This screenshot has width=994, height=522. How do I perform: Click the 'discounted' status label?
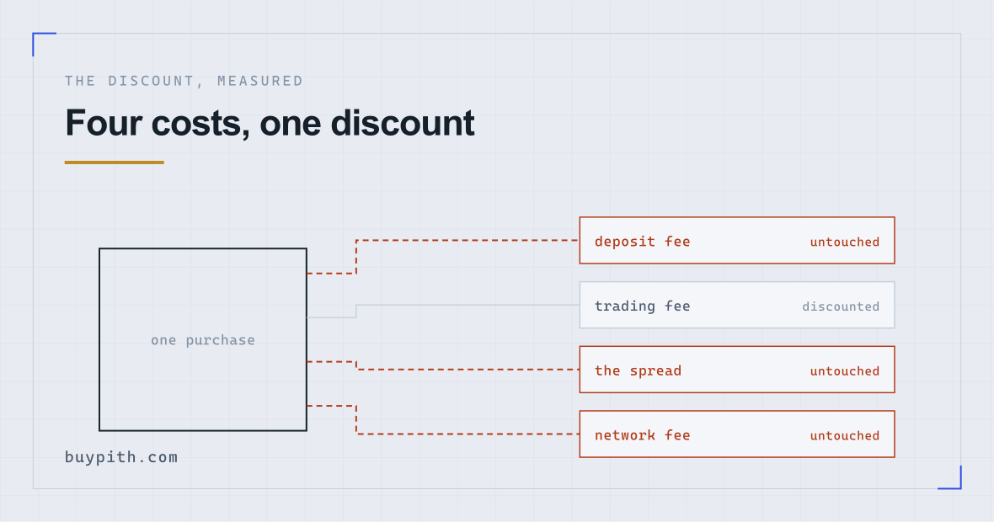pos(841,306)
